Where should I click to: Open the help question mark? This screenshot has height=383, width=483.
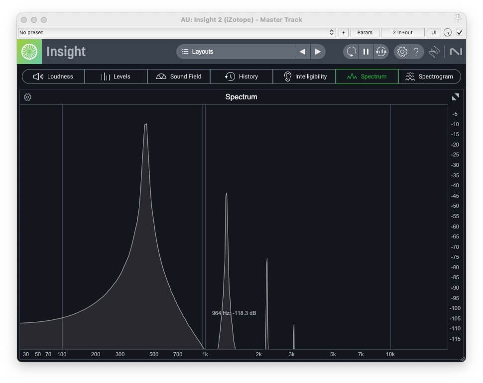click(x=416, y=52)
